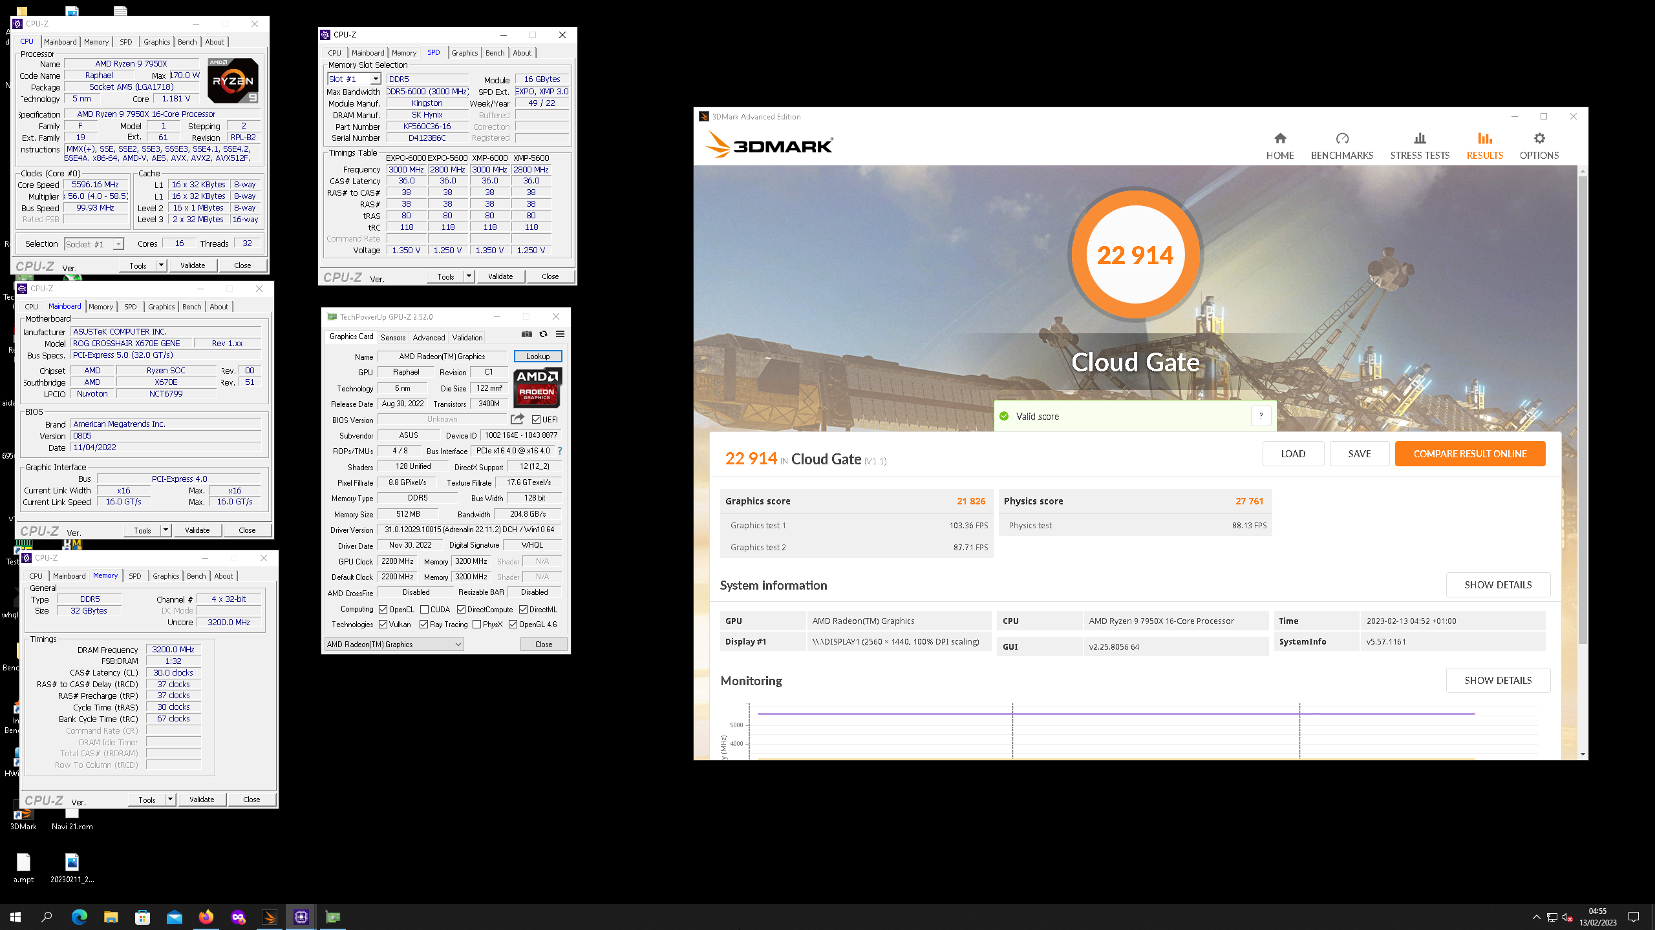Toggle PhysX checkbox in GPU-Z
This screenshot has height=930, width=1655.
click(476, 624)
